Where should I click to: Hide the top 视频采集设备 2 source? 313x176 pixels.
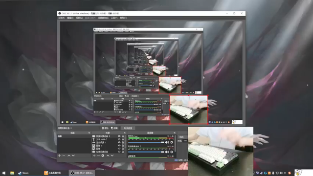tap(119, 136)
